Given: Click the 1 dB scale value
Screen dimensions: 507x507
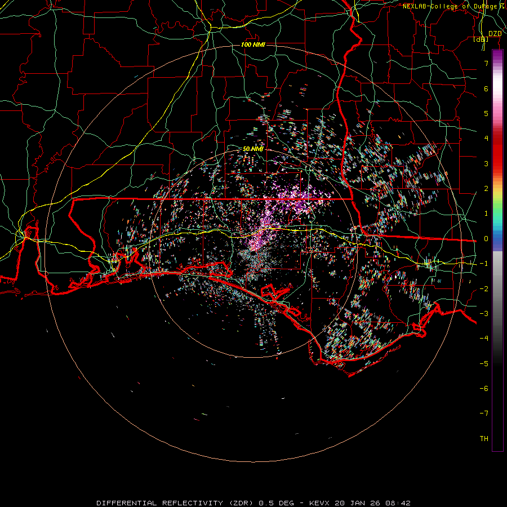Looking at the screenshot, I should point(486,214).
